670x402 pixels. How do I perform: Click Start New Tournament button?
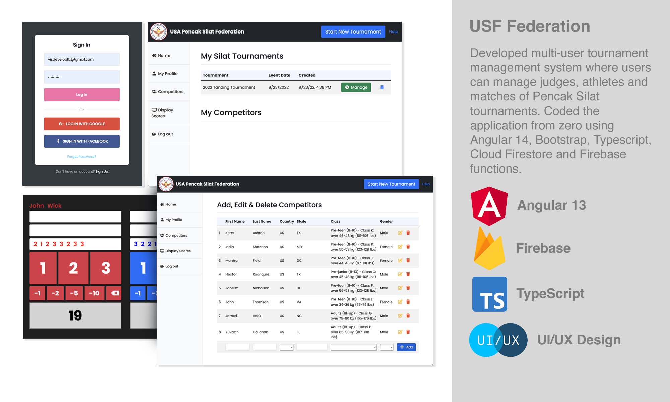(353, 31)
